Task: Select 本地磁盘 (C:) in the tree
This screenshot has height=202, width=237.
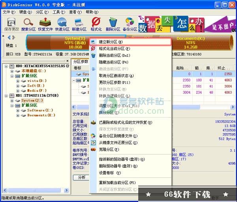Action: (34, 71)
